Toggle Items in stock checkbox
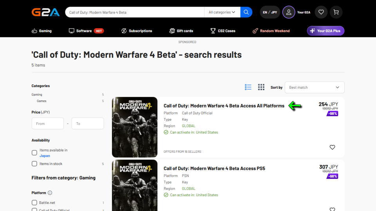 (x=34, y=164)
